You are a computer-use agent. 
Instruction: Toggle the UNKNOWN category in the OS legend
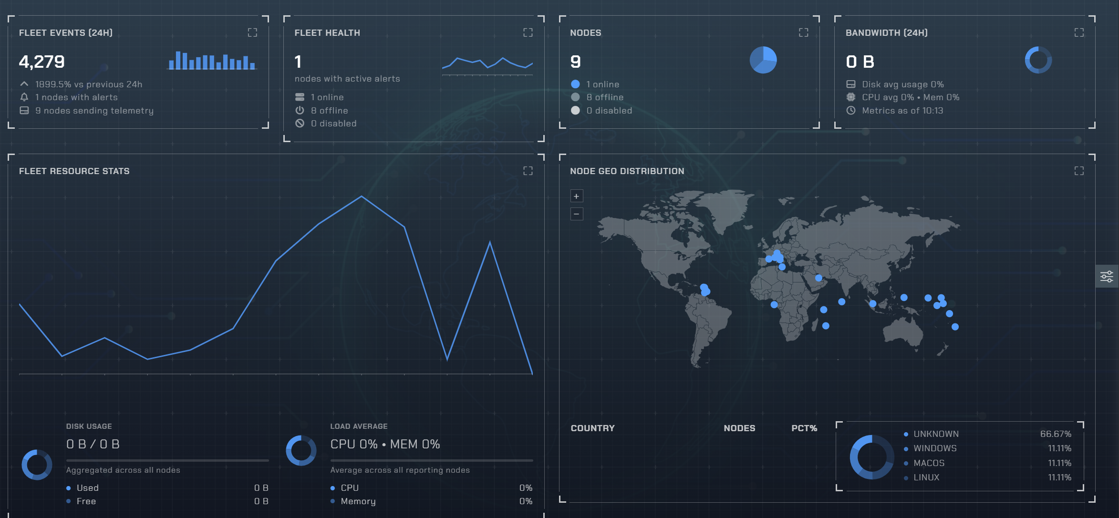tap(936, 434)
